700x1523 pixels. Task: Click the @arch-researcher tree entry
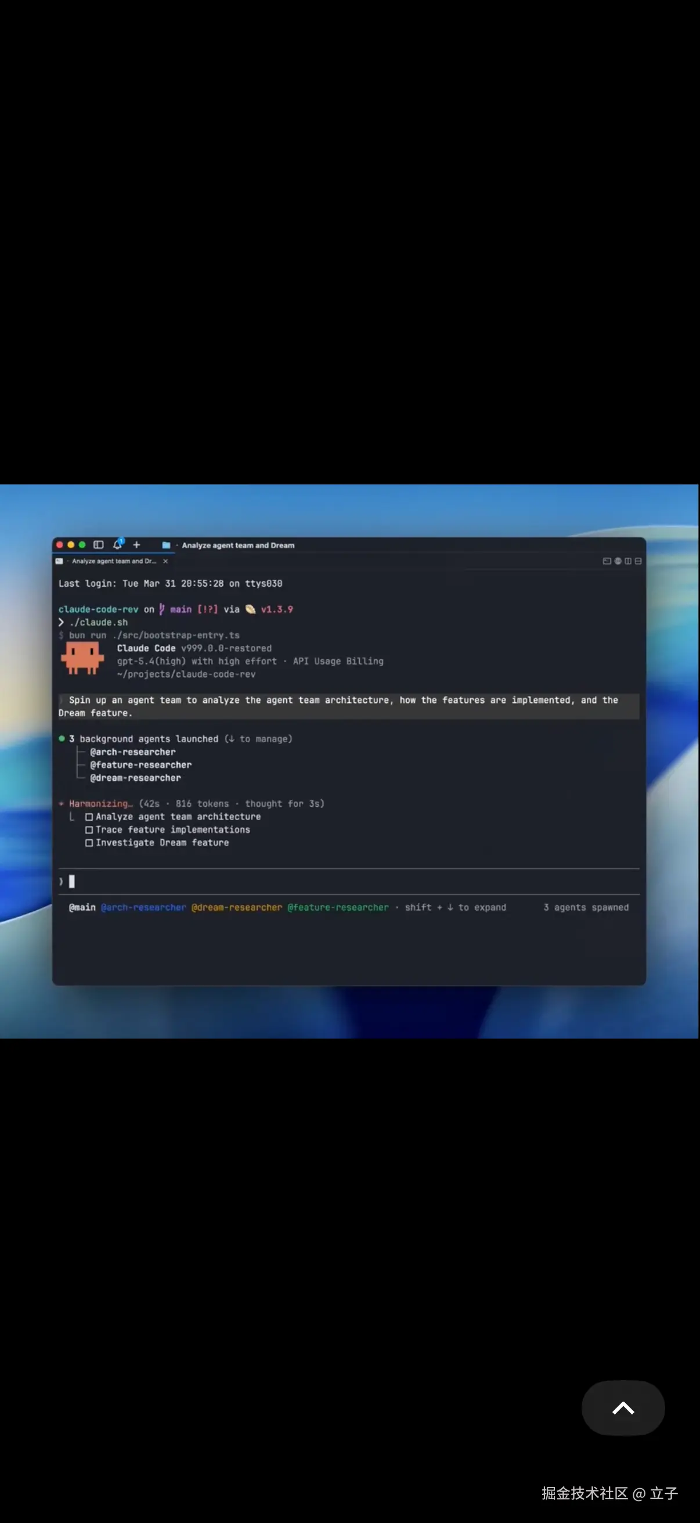pos(133,752)
